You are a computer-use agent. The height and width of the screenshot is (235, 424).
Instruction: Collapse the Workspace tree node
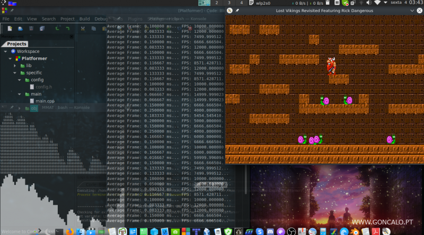6,51
